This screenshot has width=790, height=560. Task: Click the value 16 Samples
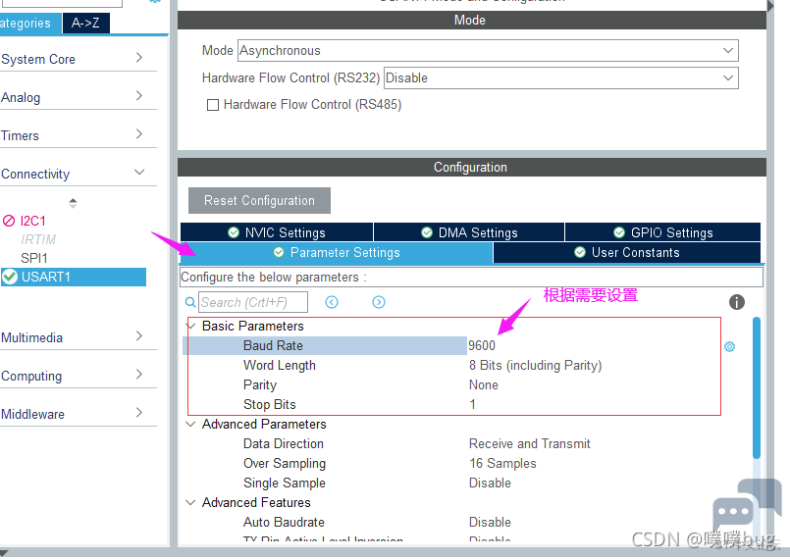click(502, 463)
